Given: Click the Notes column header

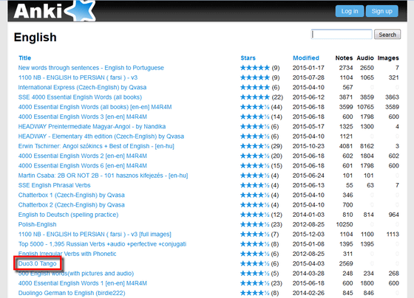Looking at the screenshot, I should point(344,58).
